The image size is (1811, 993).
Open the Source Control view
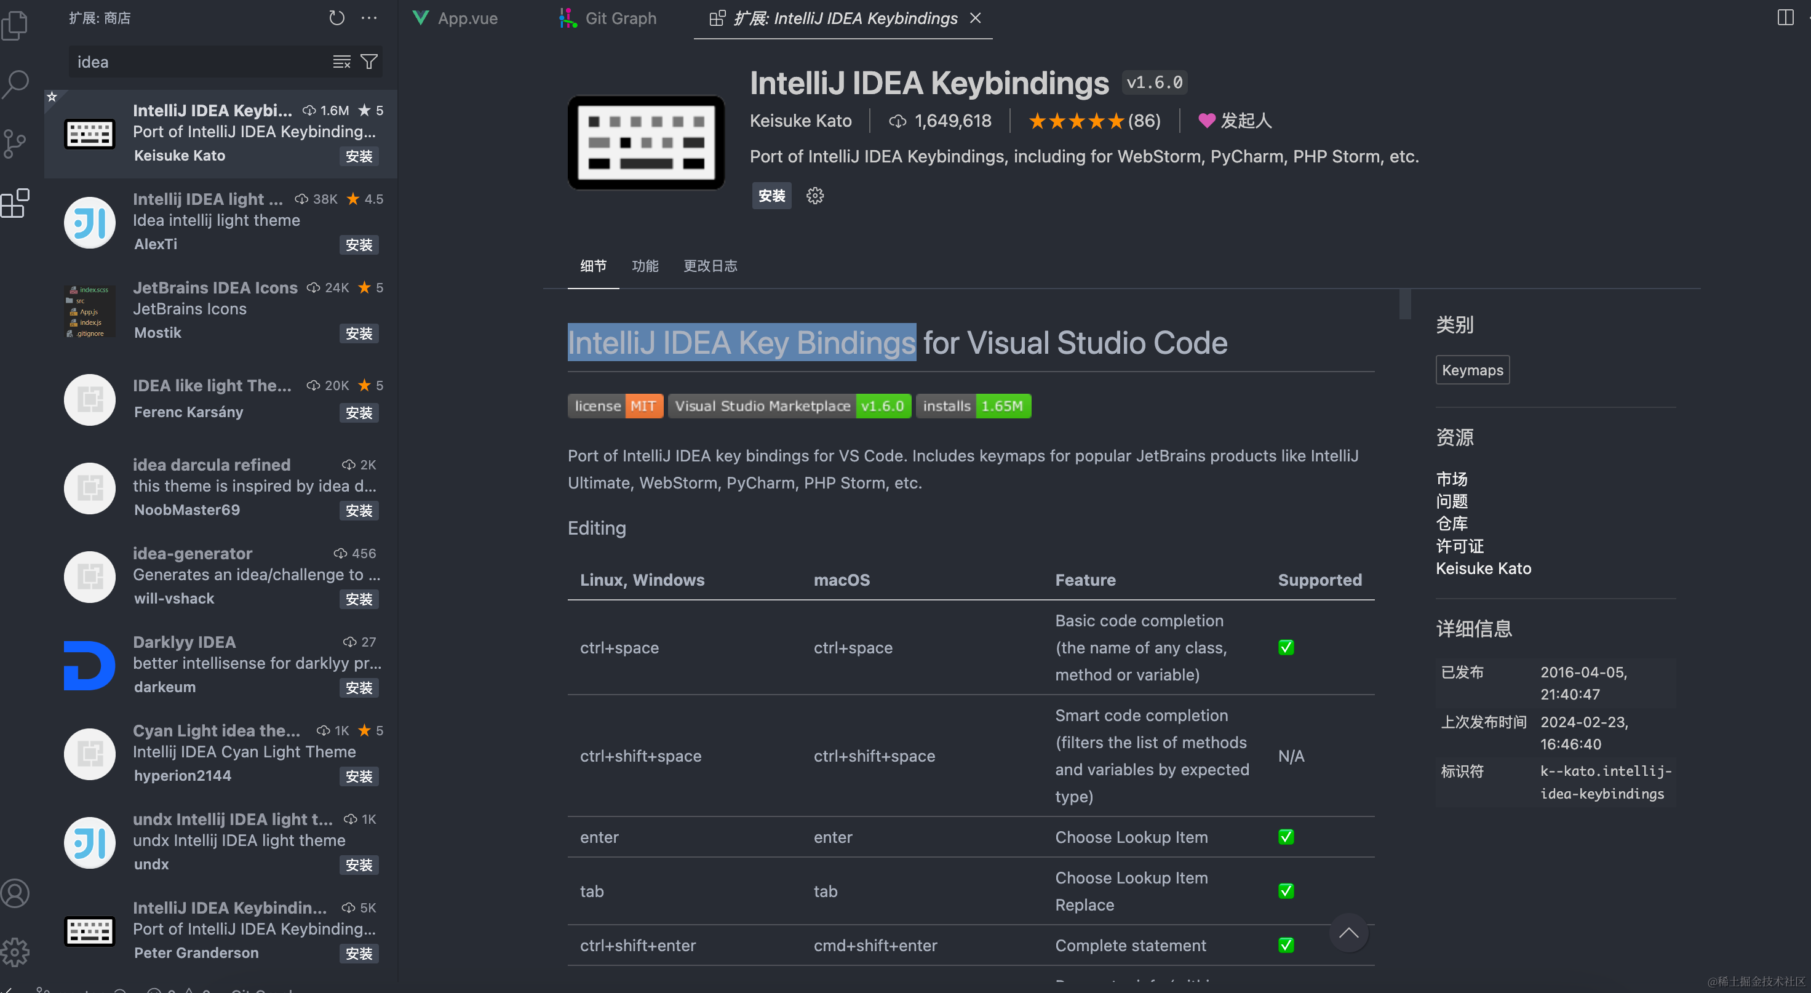pos(15,143)
